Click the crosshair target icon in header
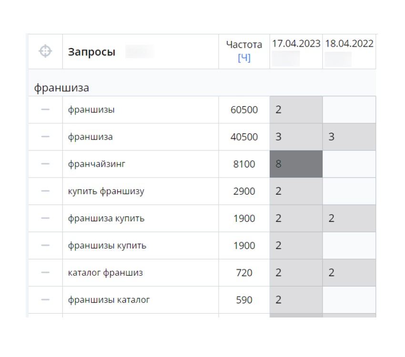 pos(45,51)
